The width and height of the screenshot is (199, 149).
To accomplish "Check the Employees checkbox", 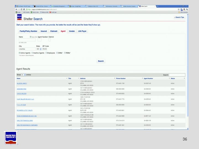I will (x=46, y=53).
